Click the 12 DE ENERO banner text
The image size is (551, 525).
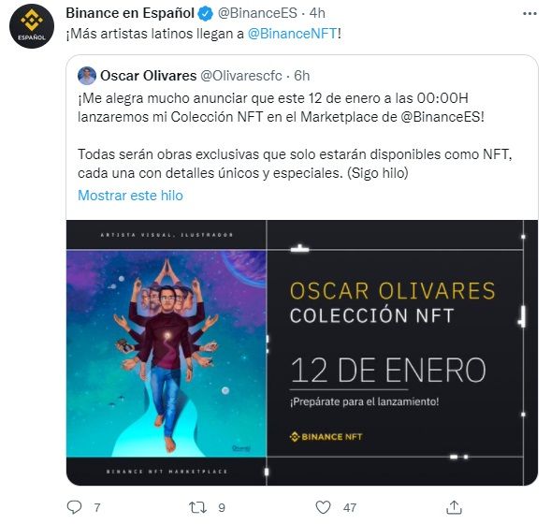pos(388,371)
